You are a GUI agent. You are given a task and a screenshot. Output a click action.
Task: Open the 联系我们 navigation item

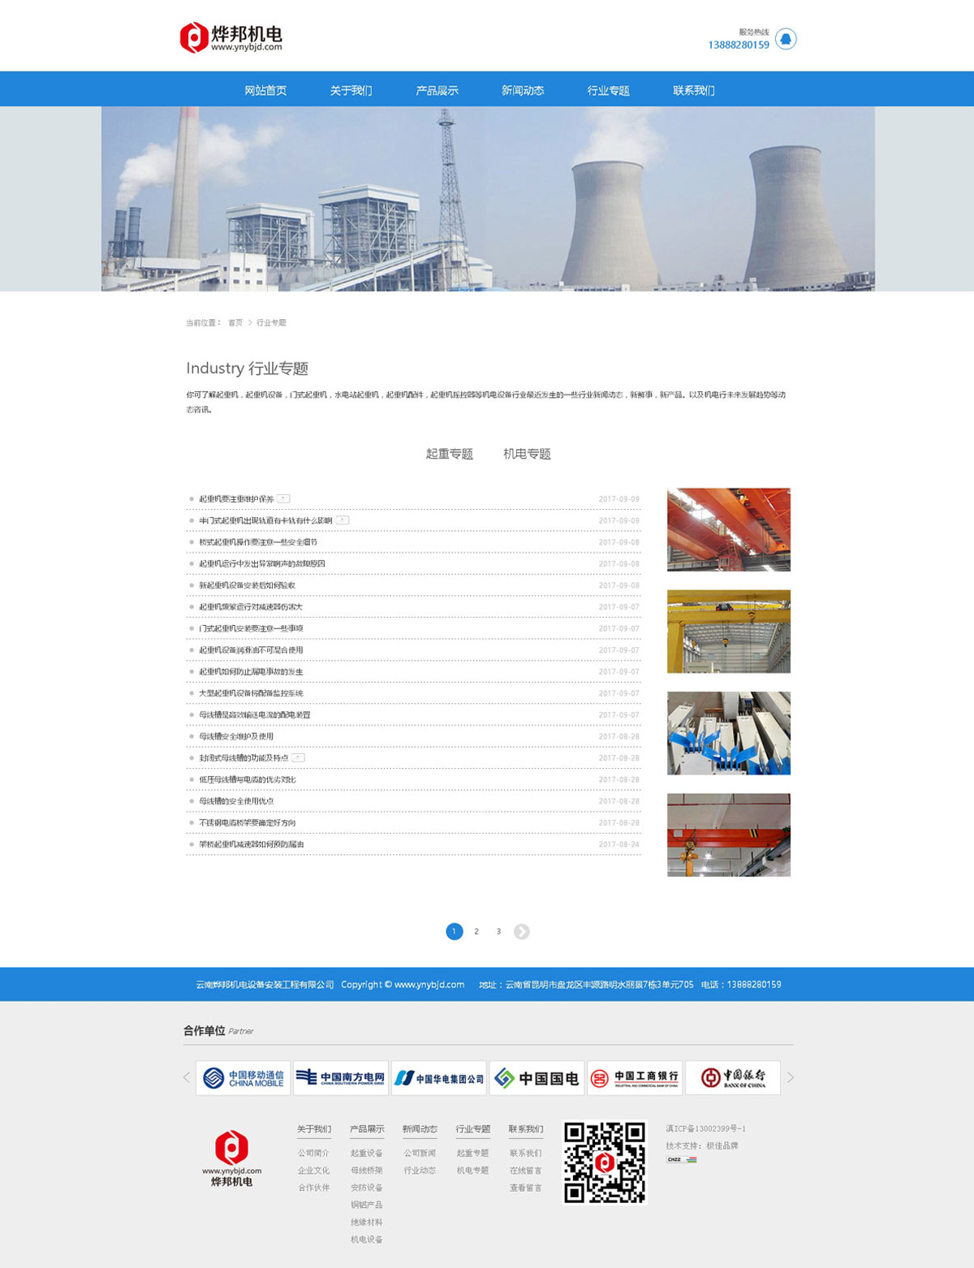tap(693, 90)
